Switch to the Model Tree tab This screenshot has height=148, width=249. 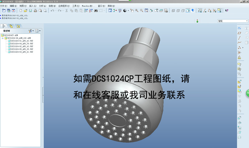point(4,26)
